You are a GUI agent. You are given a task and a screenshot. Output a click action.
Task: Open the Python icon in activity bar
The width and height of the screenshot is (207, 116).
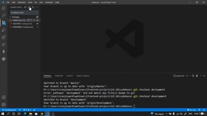[4, 59]
